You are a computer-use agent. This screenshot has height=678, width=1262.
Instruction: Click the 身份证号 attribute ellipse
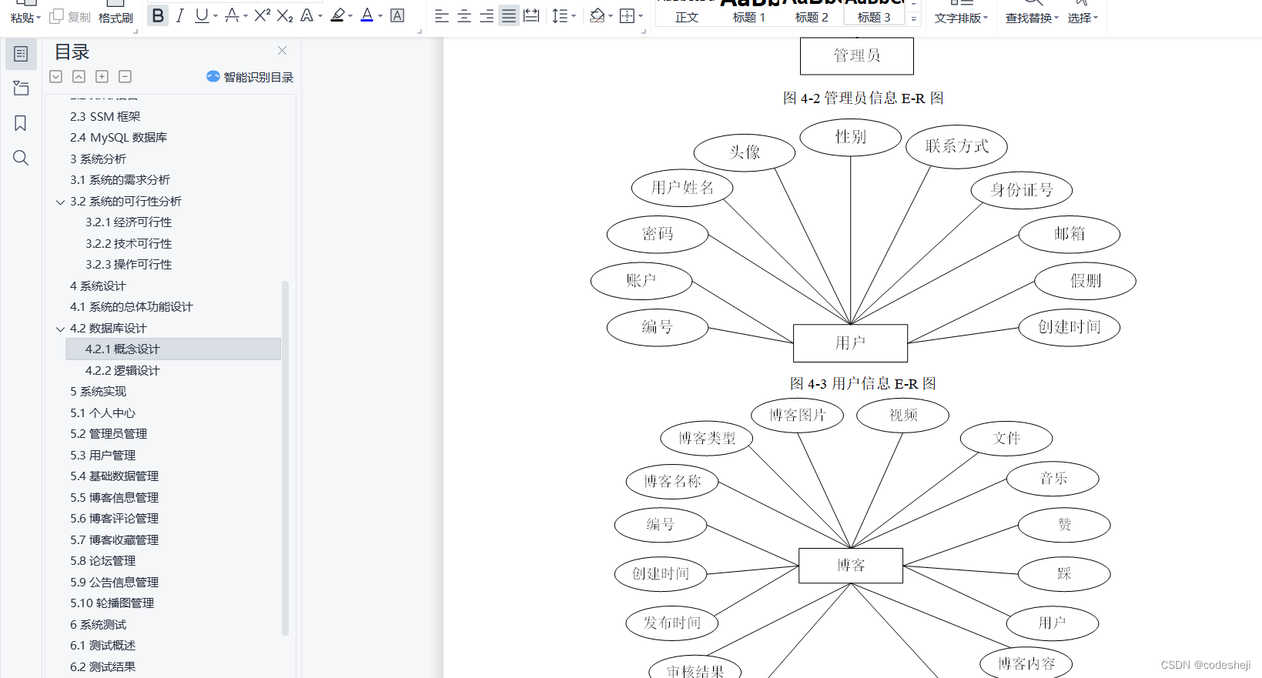click(x=1022, y=189)
